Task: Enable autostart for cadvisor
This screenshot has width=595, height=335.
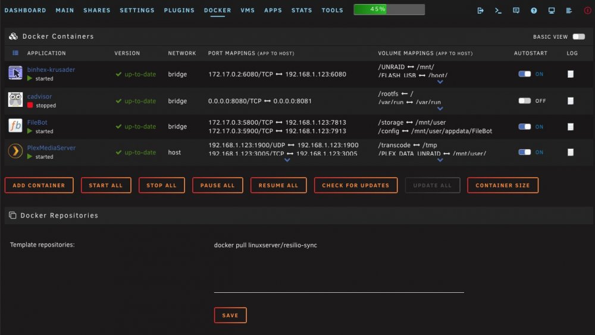Action: 525,101
